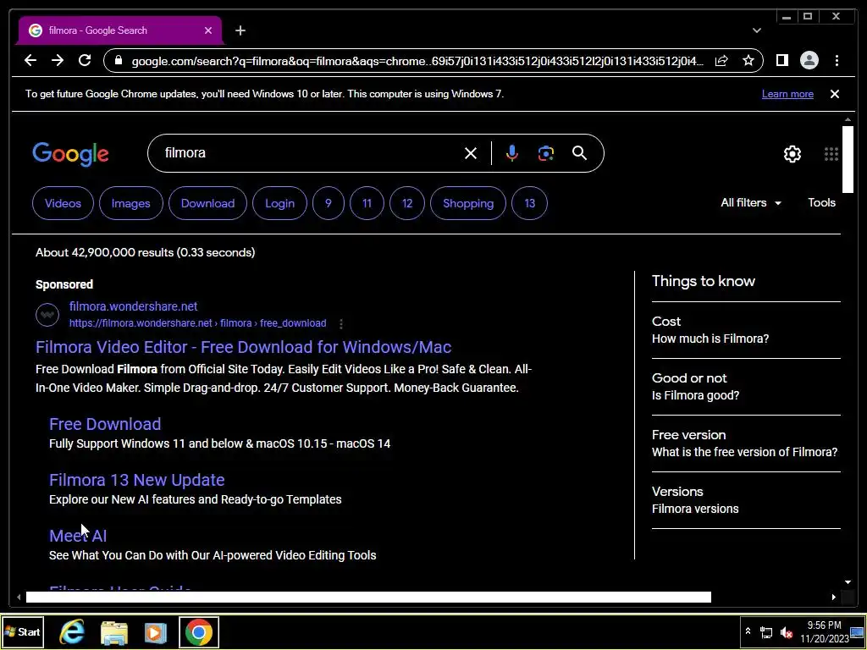The height and width of the screenshot is (650, 867).
Task: Click the Google logo
Action: click(x=71, y=154)
